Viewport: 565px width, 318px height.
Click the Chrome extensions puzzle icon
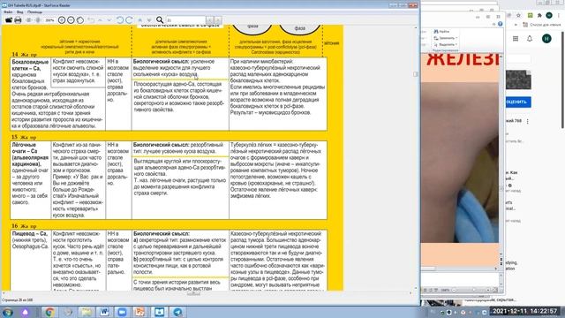539,16
